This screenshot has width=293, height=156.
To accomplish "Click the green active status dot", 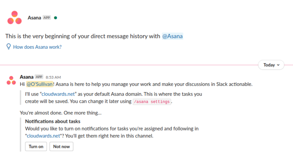I will tap(55, 18).
